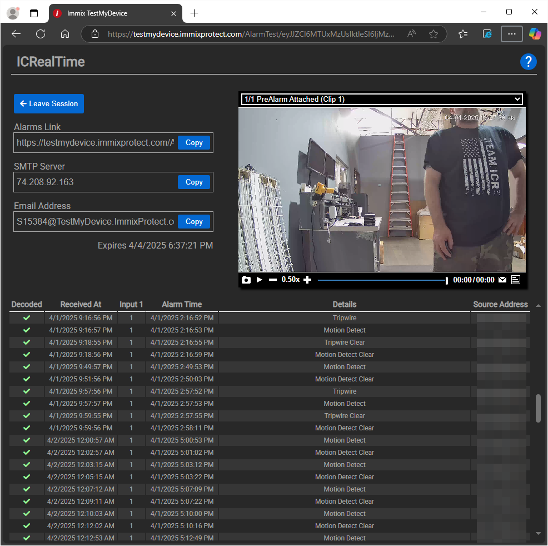The height and width of the screenshot is (546, 548).
Task: Open the PreAlarm Attached clip dropdown
Action: [x=382, y=100]
